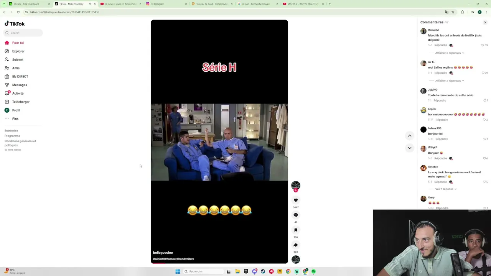The width and height of the screenshot is (491, 276).
Task: Reload the page
Action: (x=18, y=12)
